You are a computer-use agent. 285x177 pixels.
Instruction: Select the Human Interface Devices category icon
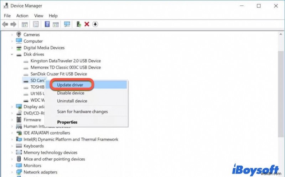click(19, 126)
